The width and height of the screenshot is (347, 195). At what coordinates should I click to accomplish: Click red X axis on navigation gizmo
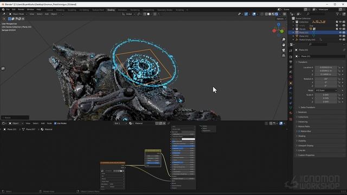point(274,31)
